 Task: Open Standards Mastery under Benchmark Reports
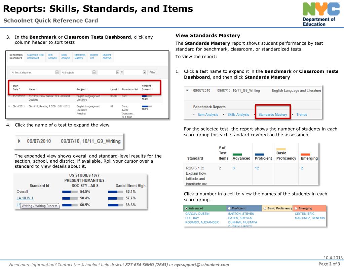pyautogui.click(x=272, y=115)
